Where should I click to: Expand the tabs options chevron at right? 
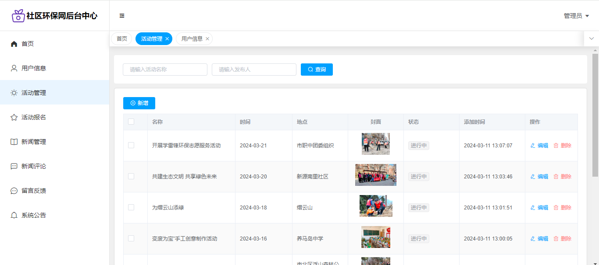point(591,38)
